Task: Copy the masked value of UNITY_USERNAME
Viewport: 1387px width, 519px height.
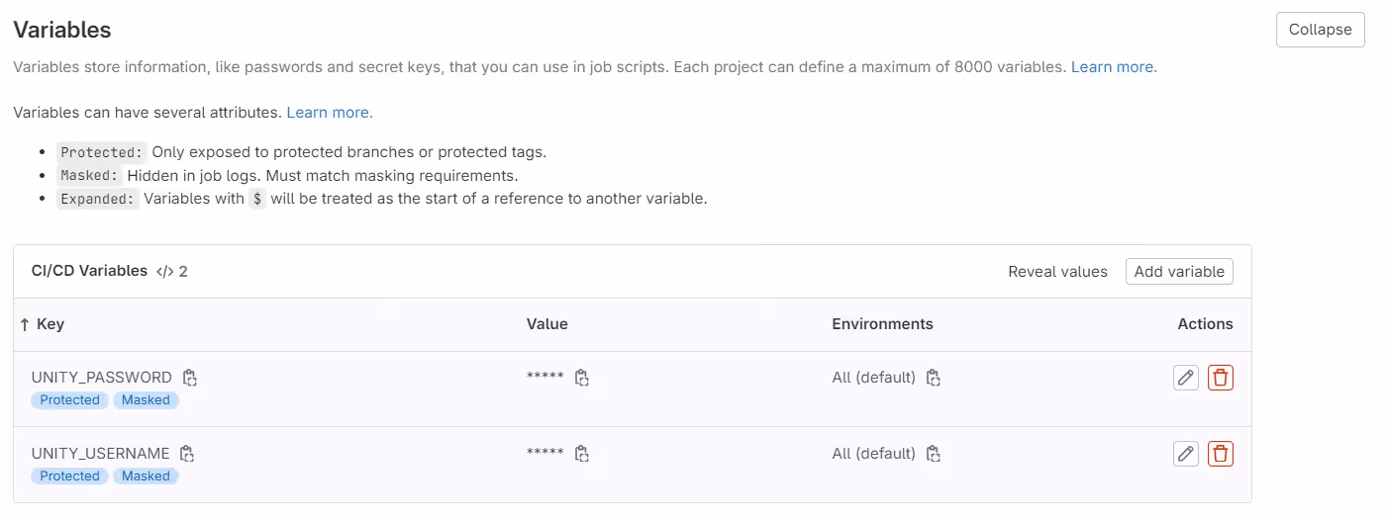Action: coord(582,454)
